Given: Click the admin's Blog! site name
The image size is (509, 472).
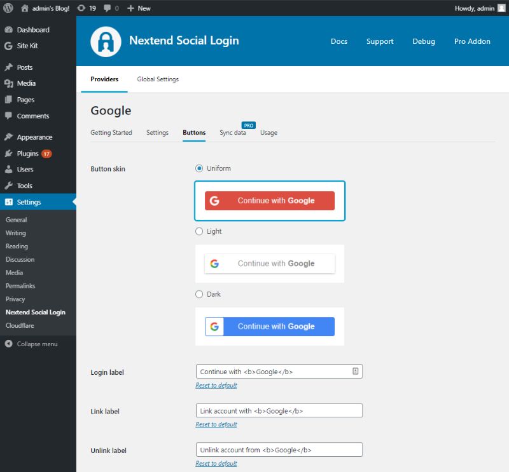Looking at the screenshot, I should click(51, 8).
